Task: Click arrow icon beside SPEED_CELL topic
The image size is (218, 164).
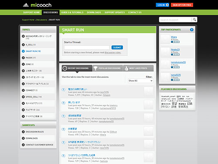Action: click(23, 97)
